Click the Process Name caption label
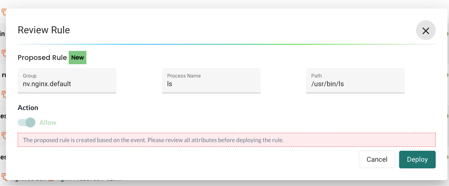449x186 pixels. [x=184, y=76]
